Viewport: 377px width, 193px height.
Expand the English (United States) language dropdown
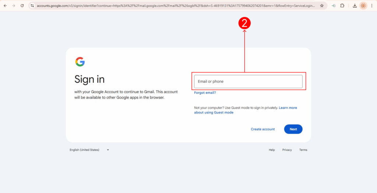pos(89,150)
